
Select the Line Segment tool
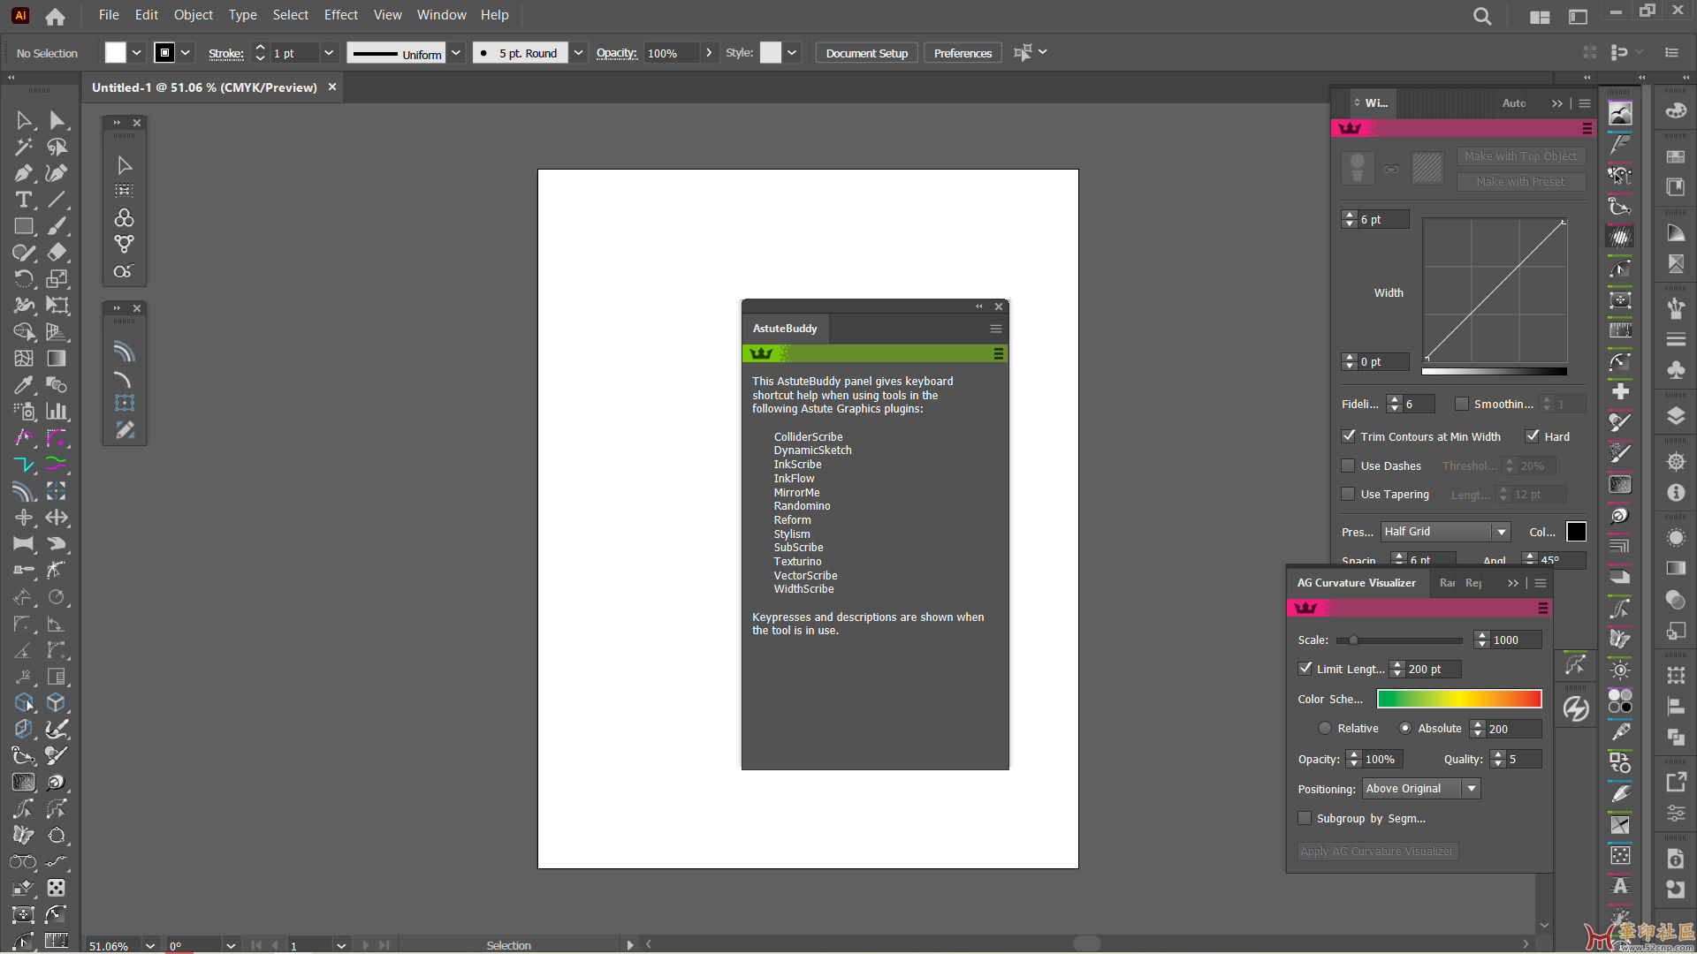(57, 200)
